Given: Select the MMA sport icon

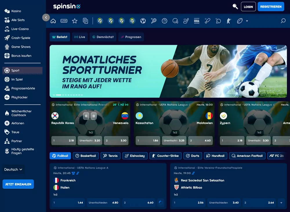Looking at the screenshot, I should point(197,21).
